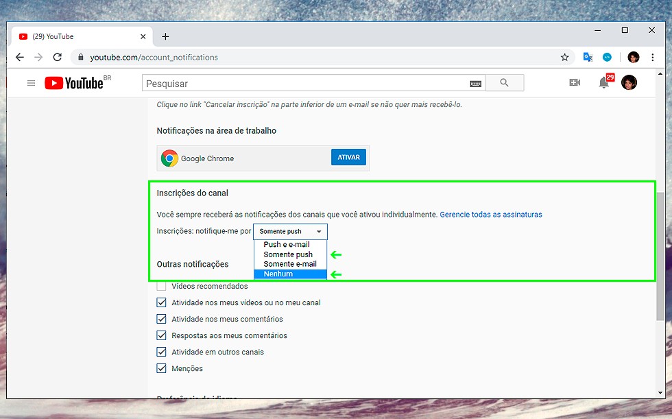The image size is (672, 419).
Task: Click the Google Chrome logo icon
Action: tap(169, 158)
